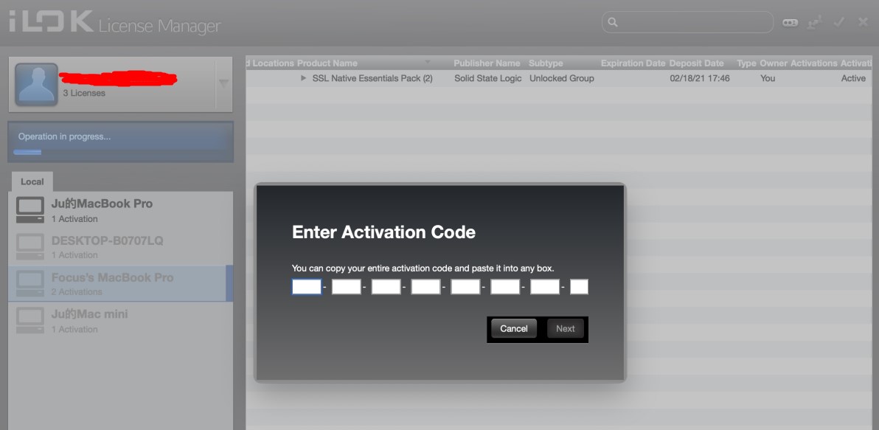Click the redeem activation code icon in toolbar
879x430 pixels.
click(x=791, y=22)
